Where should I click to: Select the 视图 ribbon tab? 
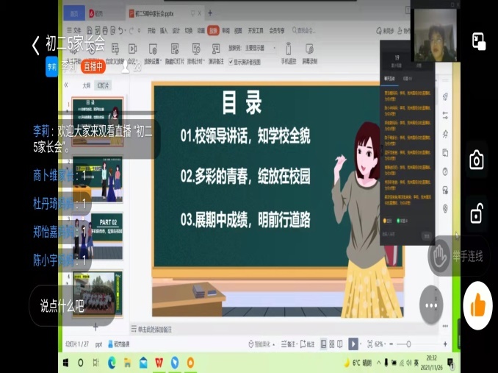(238, 30)
